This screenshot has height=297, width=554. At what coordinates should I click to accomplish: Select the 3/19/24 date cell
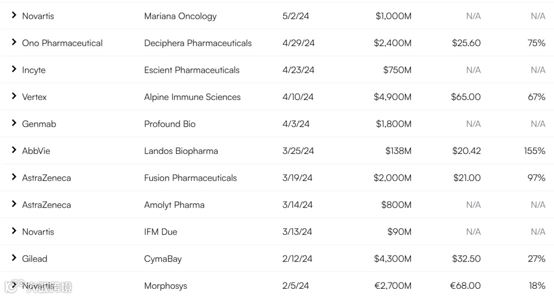click(297, 178)
